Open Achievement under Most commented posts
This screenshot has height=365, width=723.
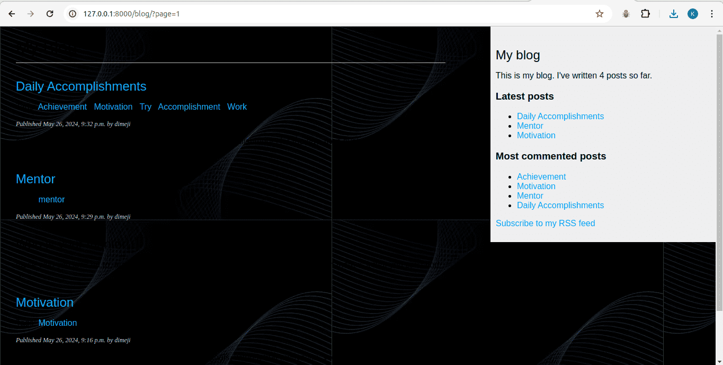pos(541,177)
